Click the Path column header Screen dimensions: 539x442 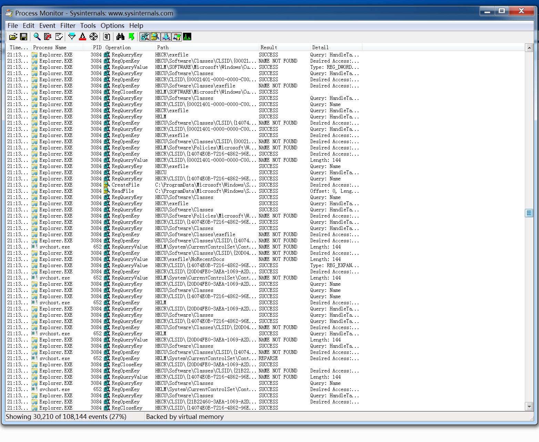click(207, 48)
